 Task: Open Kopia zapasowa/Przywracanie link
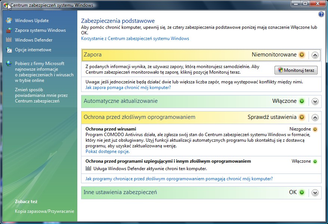click(44, 211)
